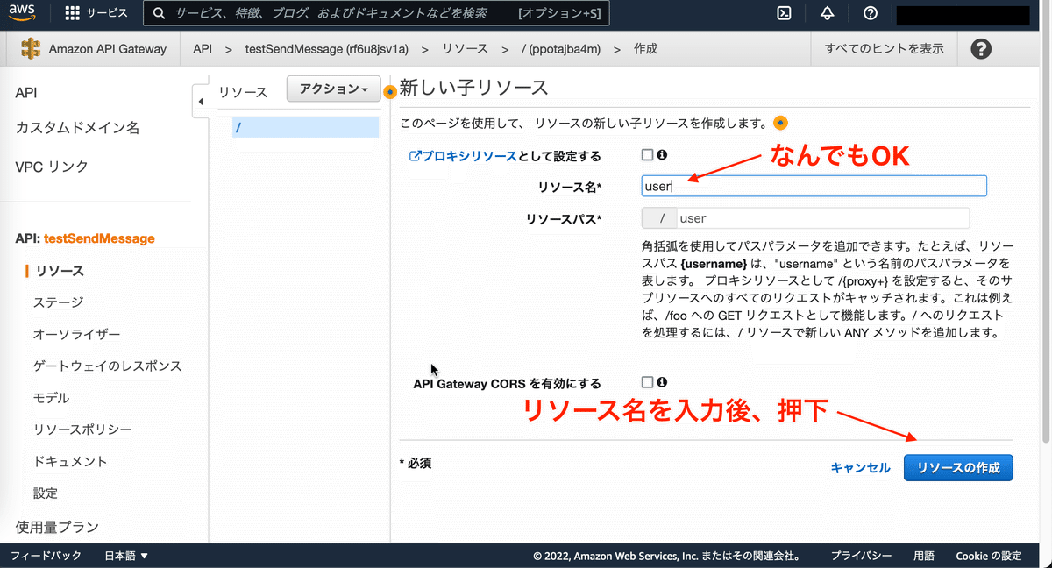Open Cookie の設定 footer link
Image resolution: width=1052 pixels, height=568 pixels.
989,556
